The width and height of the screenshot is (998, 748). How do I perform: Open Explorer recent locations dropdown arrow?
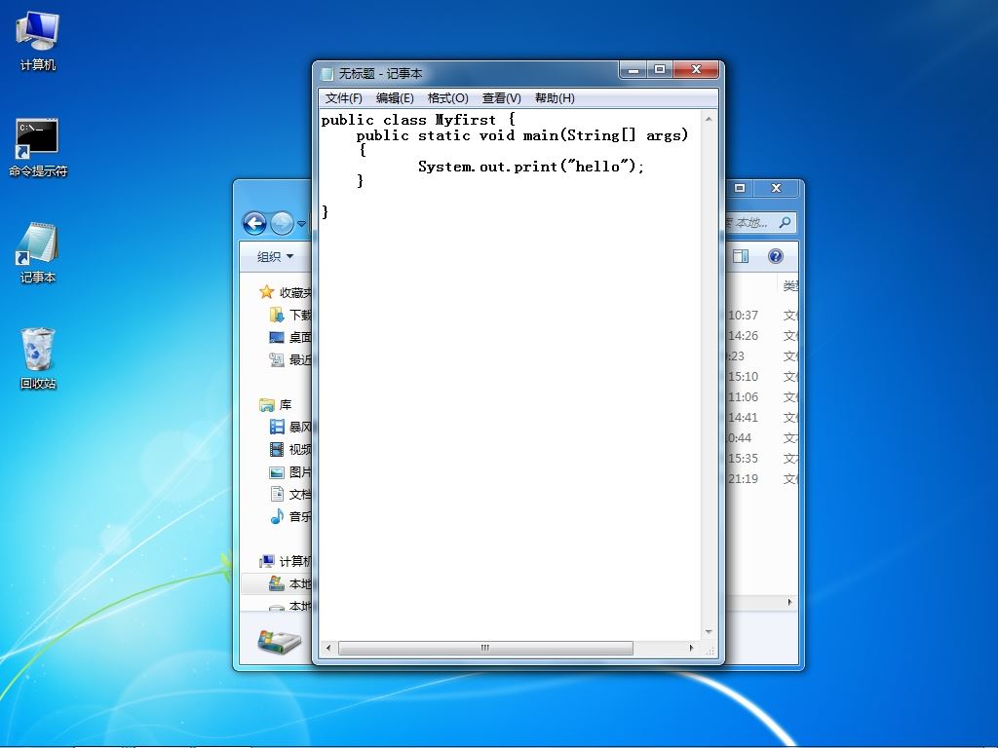click(302, 224)
